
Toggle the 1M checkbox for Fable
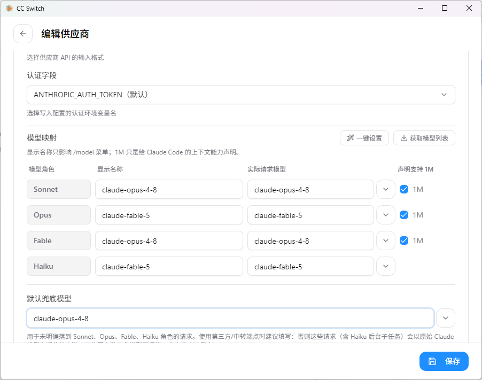[x=404, y=241]
